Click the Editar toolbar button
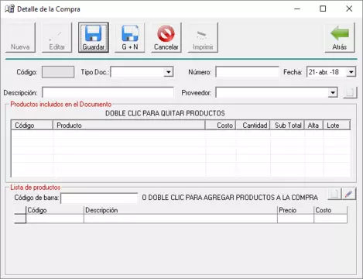Viewport: 363px width, 279px height. pos(57,37)
